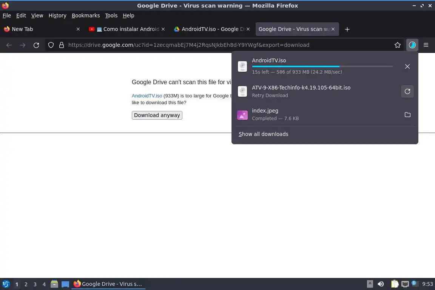Click the index.jpeg download entry name
Screen dimensions: 435x290
(265, 111)
